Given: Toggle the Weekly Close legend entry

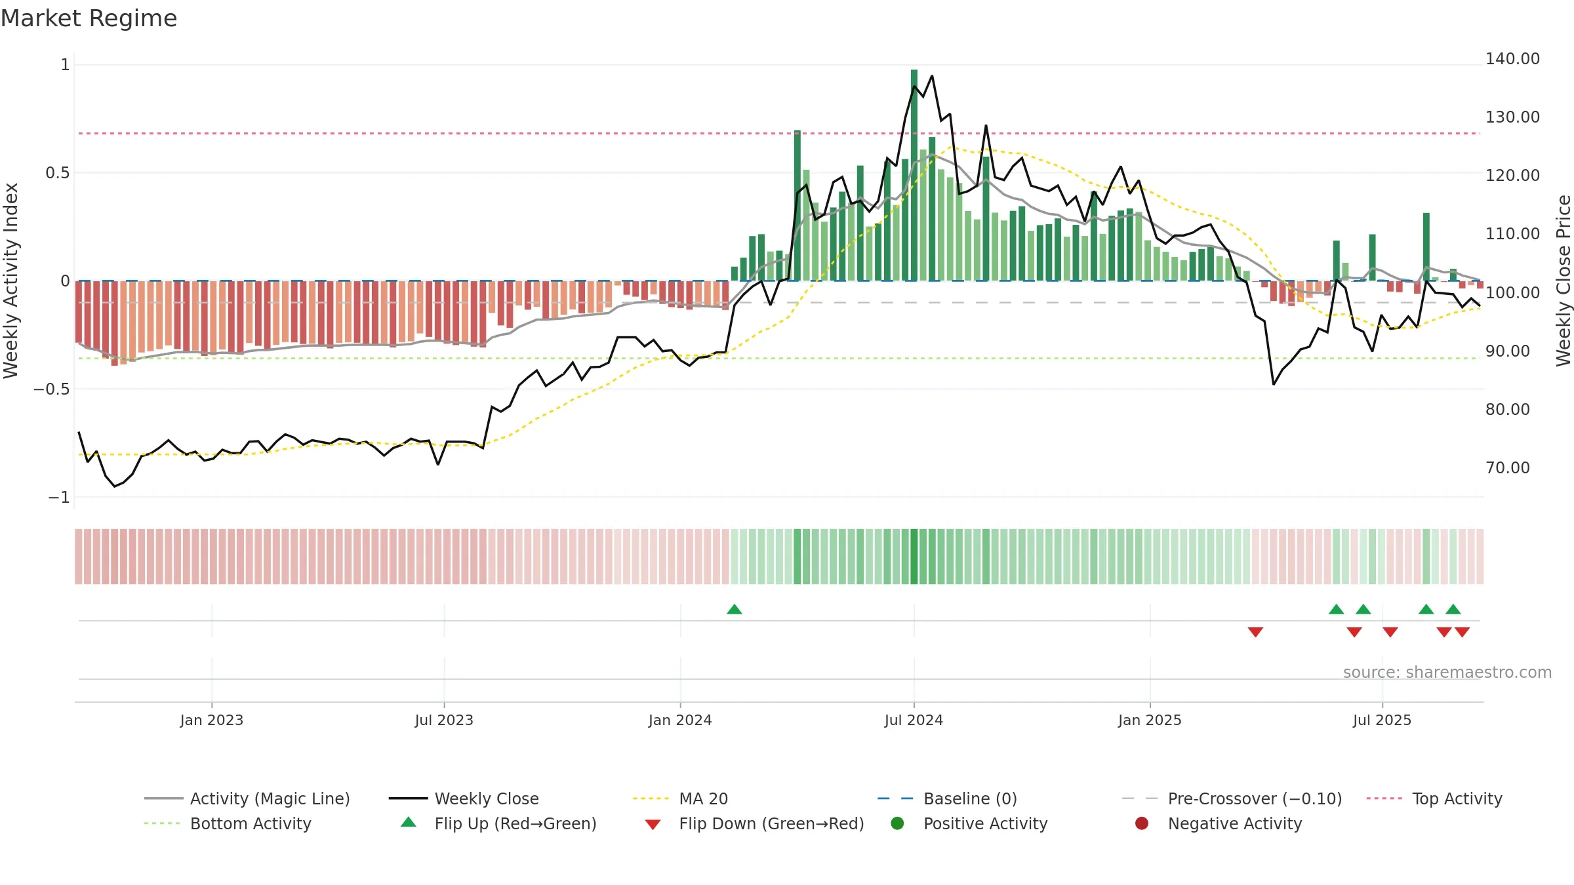Looking at the screenshot, I should point(464,798).
